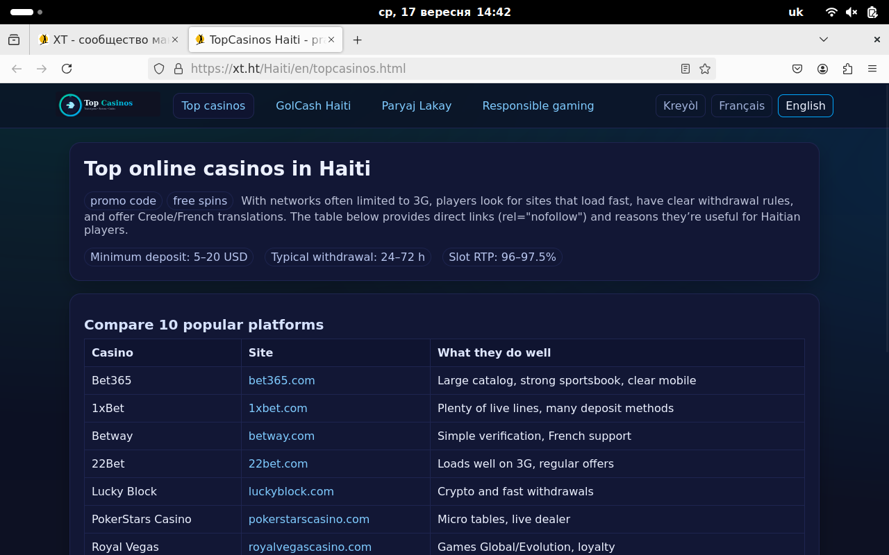Screen dimensions: 889x555
Task: Open the Responsible gaming nav item
Action: click(x=538, y=105)
